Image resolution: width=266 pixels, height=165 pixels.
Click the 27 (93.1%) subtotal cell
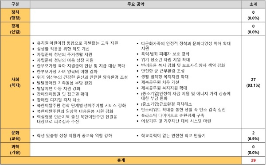[253, 82]
